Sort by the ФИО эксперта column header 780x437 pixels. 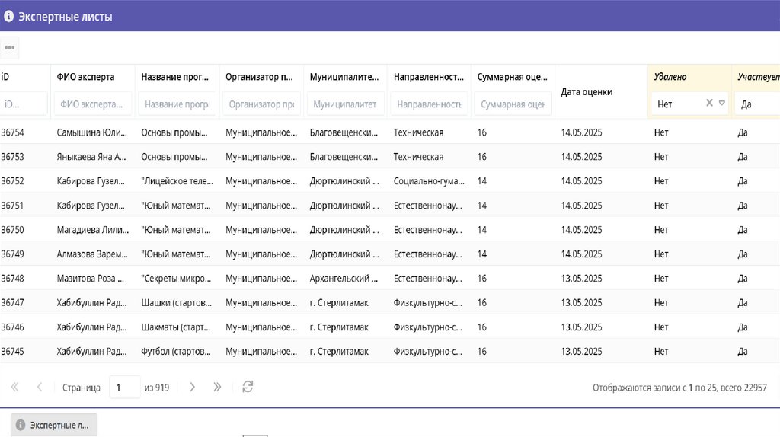point(85,77)
